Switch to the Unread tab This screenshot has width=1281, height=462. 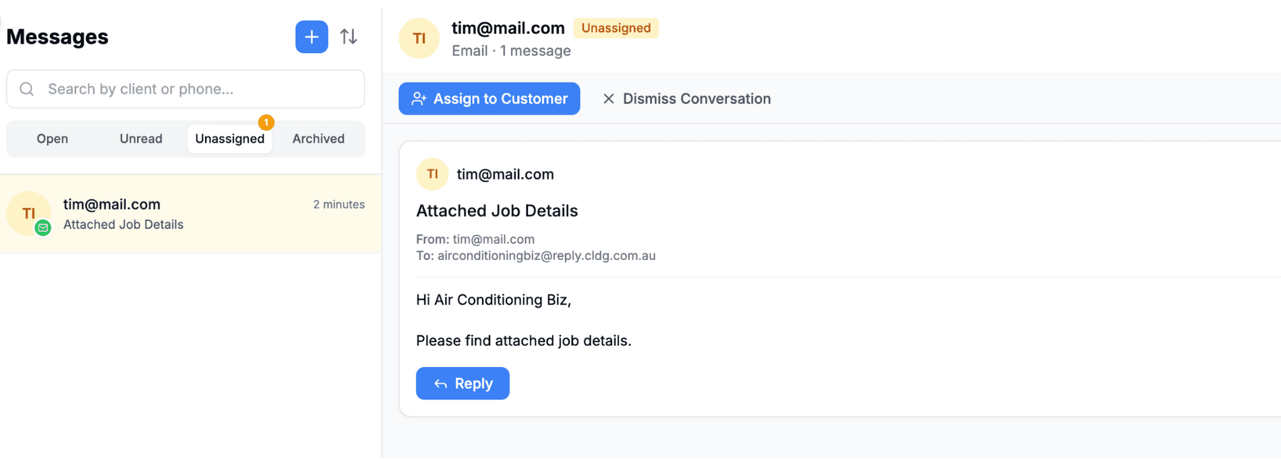(x=141, y=139)
